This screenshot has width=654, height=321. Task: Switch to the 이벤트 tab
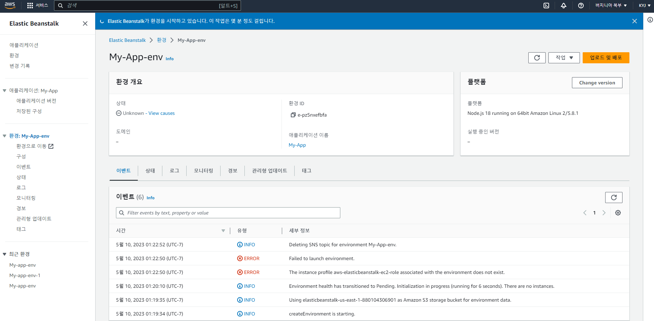coord(124,171)
